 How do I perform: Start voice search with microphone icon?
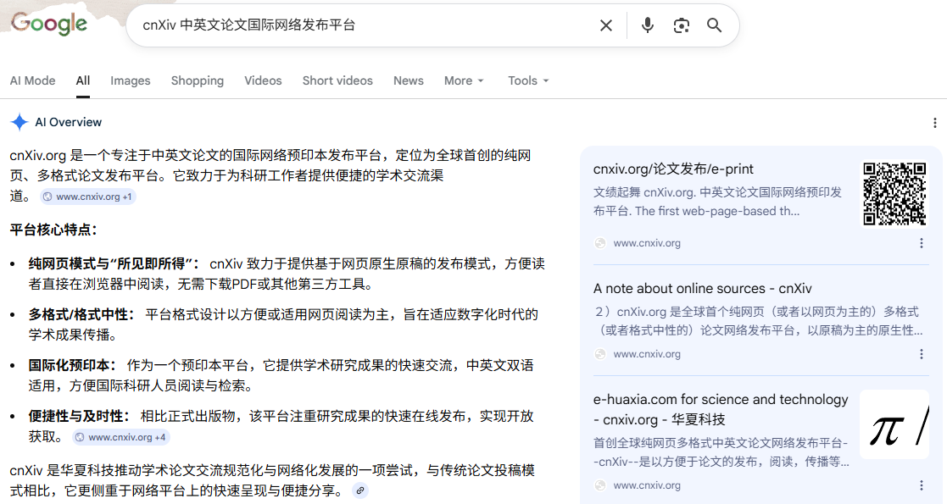[x=648, y=25]
